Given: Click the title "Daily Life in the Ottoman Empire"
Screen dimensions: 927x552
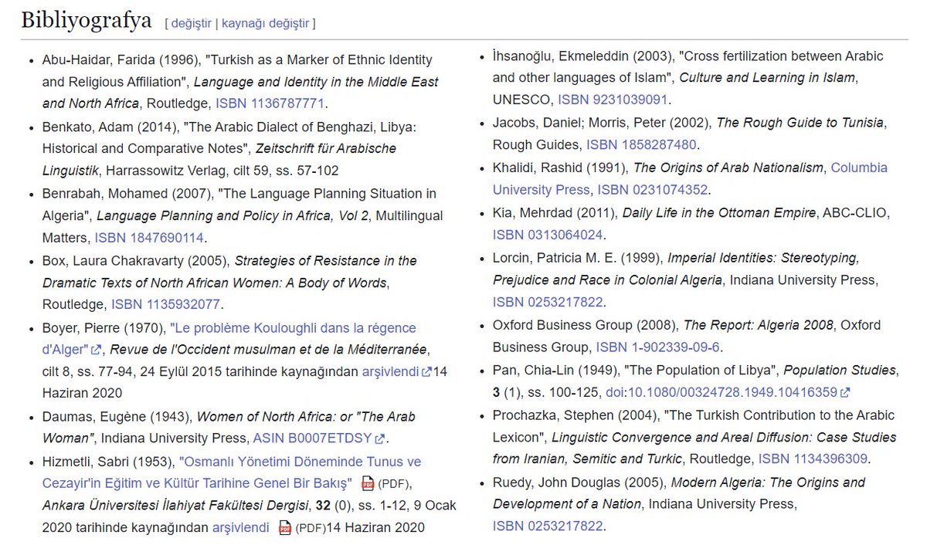Looking at the screenshot, I should tap(718, 212).
